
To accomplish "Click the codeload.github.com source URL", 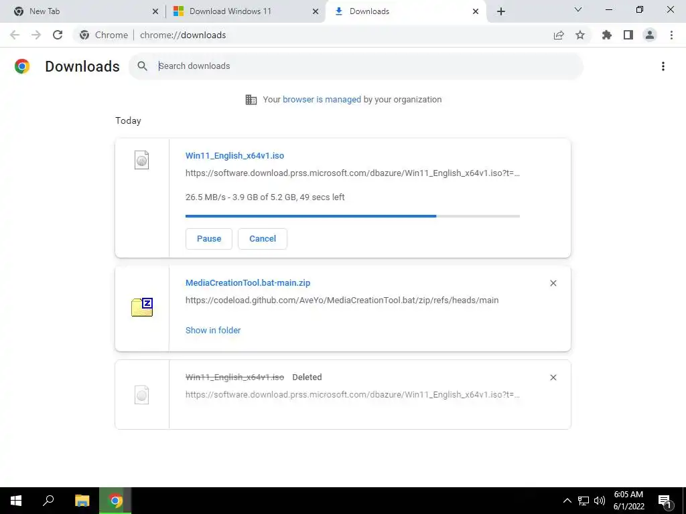I will [x=342, y=301].
